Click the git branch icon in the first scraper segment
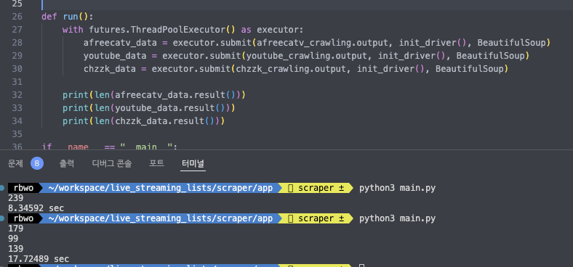Image resolution: width=573 pixels, height=267 pixels. [x=291, y=188]
